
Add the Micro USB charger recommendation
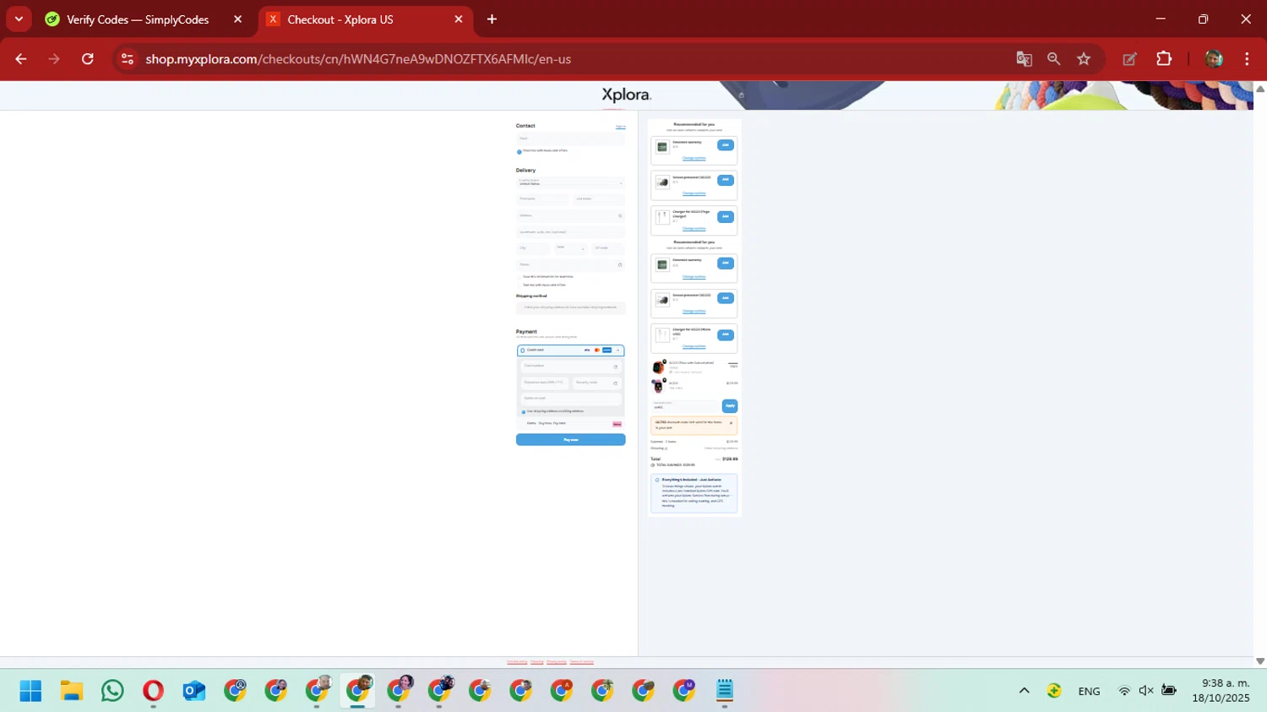726,334
